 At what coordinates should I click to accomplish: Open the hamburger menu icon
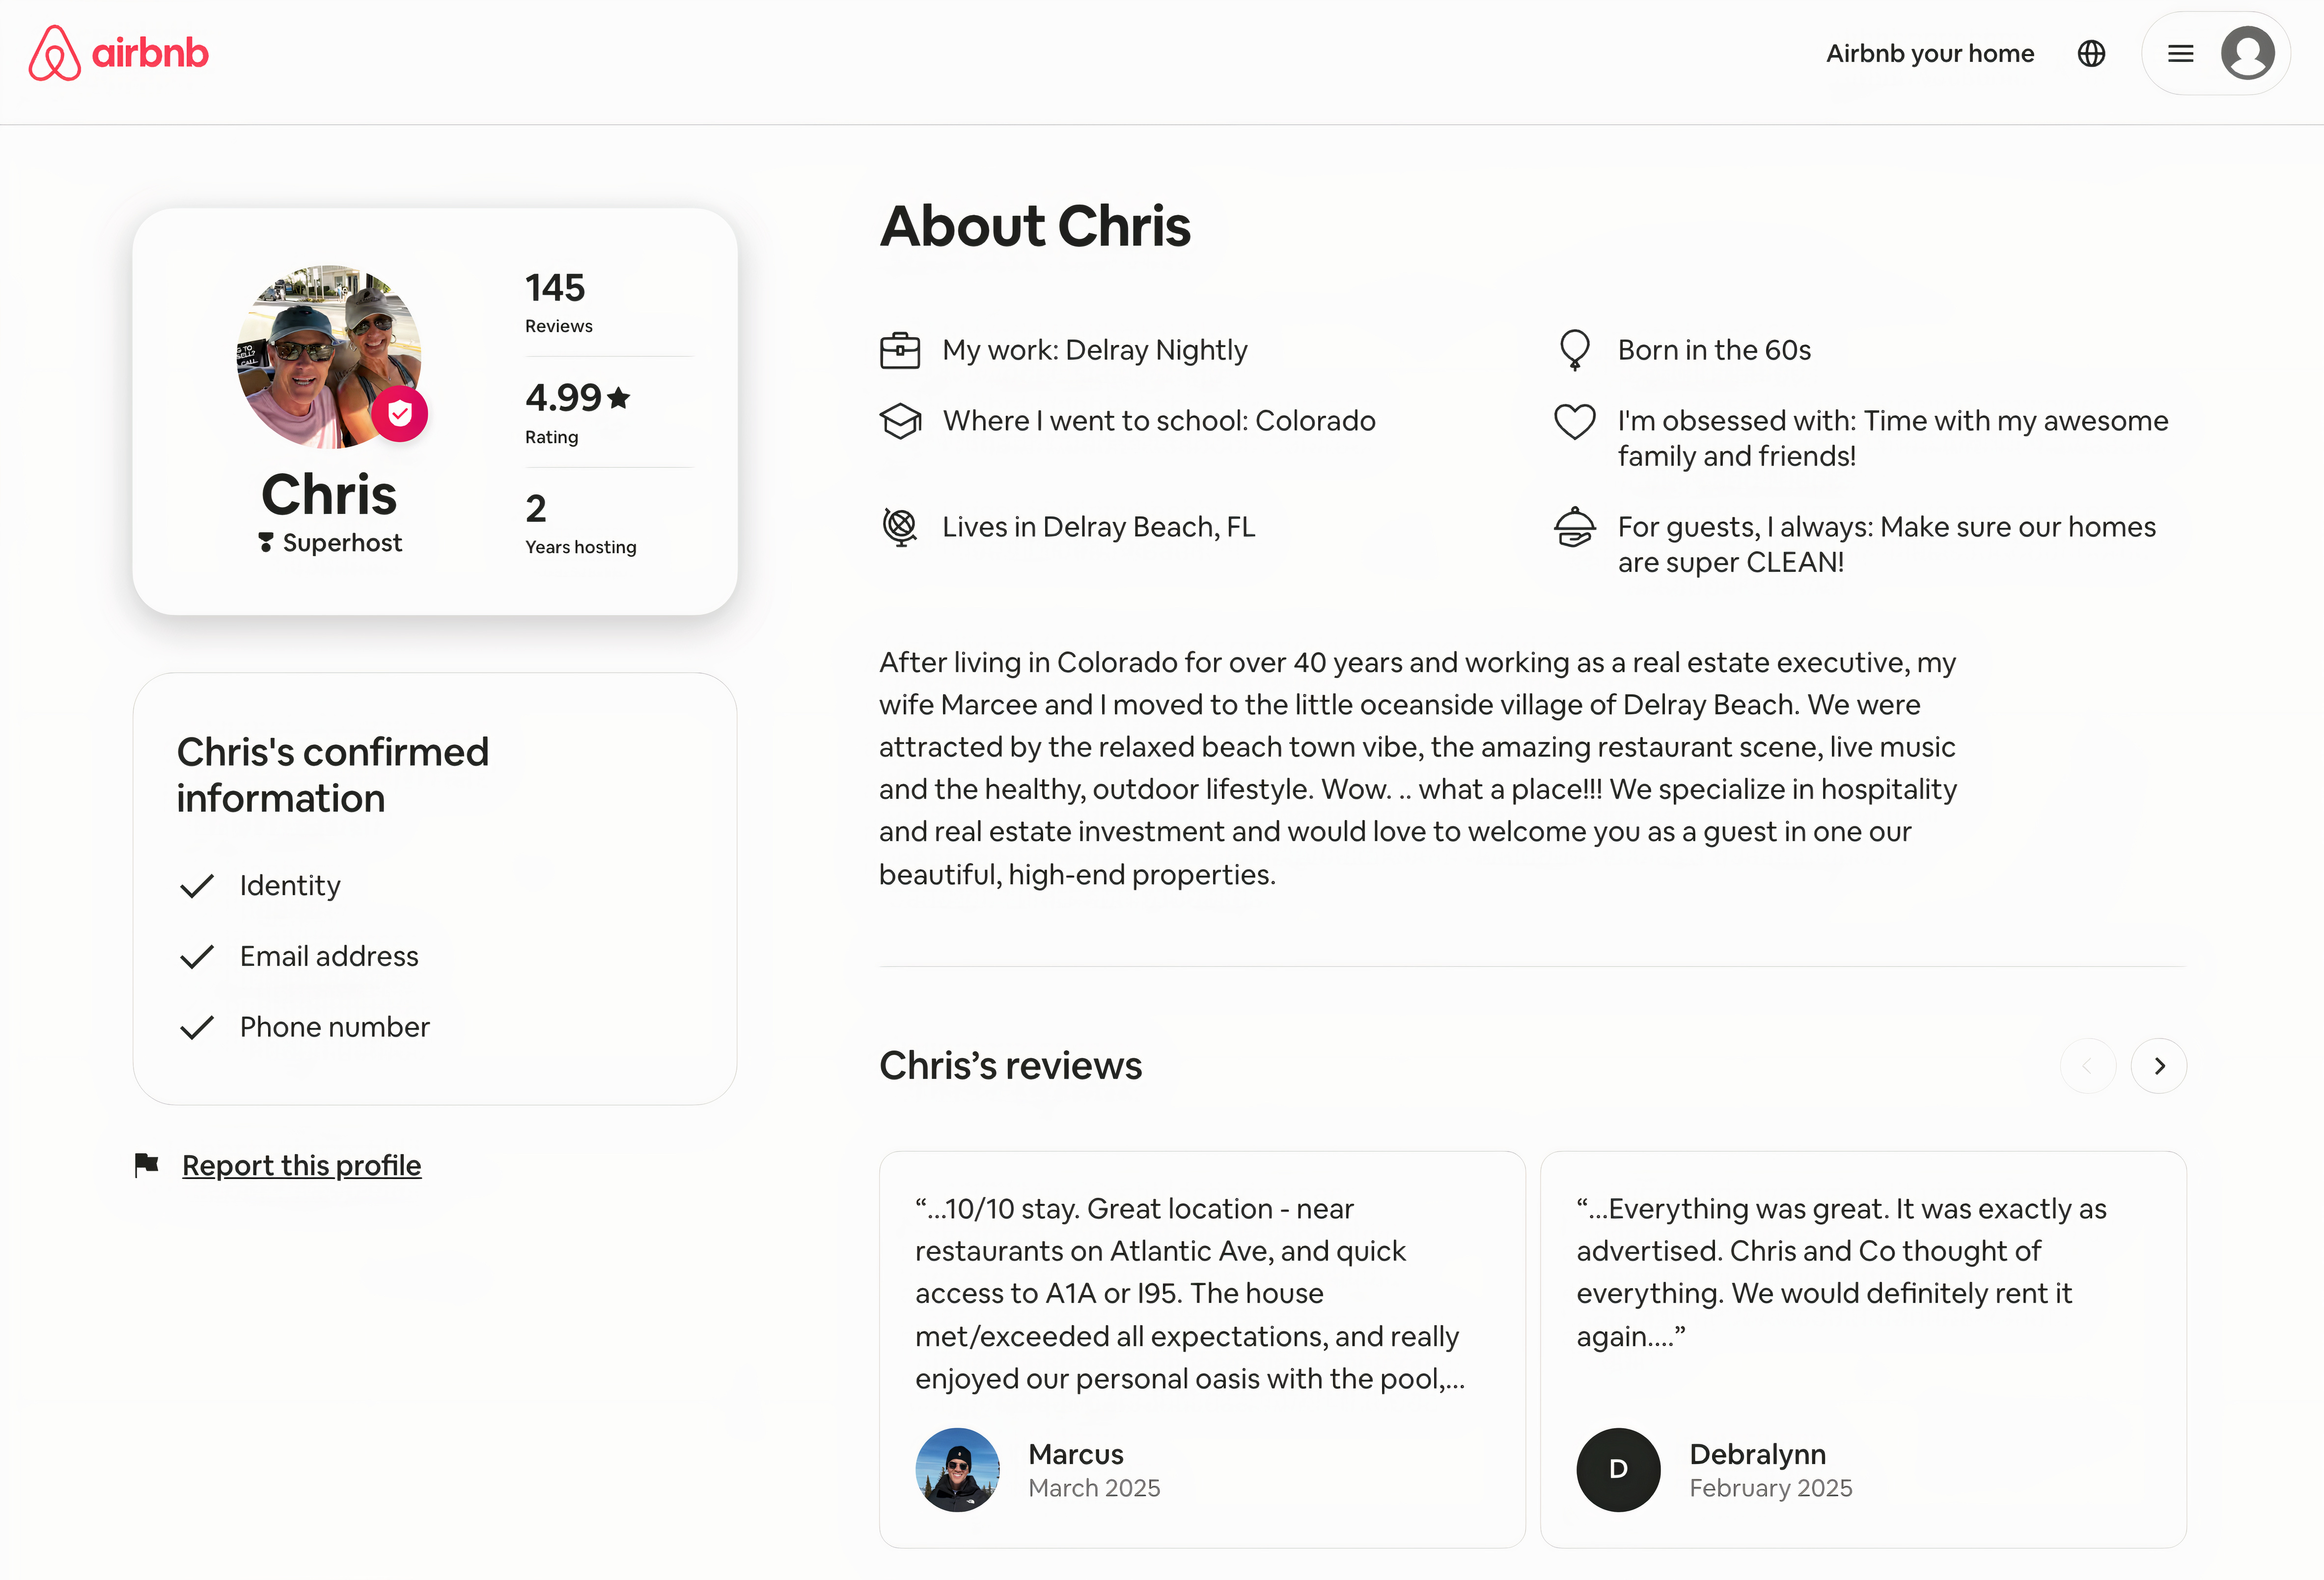2181,54
